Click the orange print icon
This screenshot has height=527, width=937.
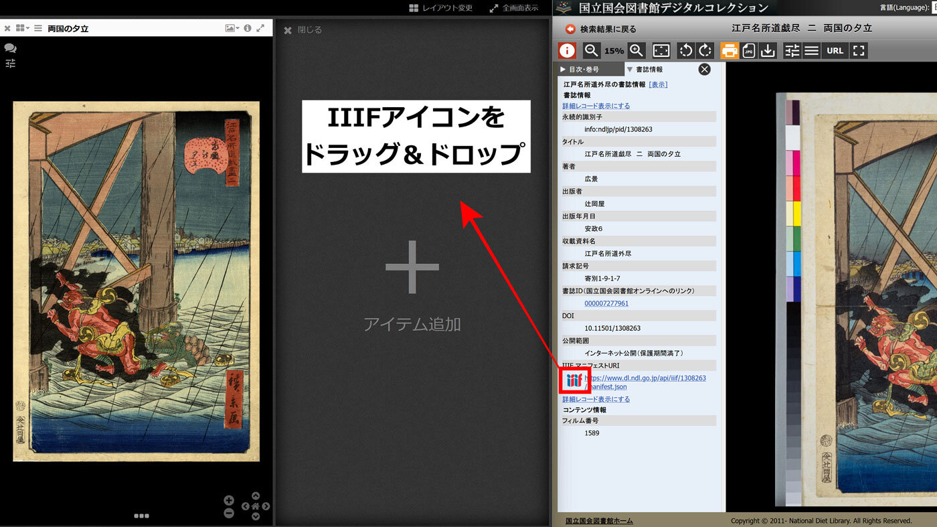point(730,50)
